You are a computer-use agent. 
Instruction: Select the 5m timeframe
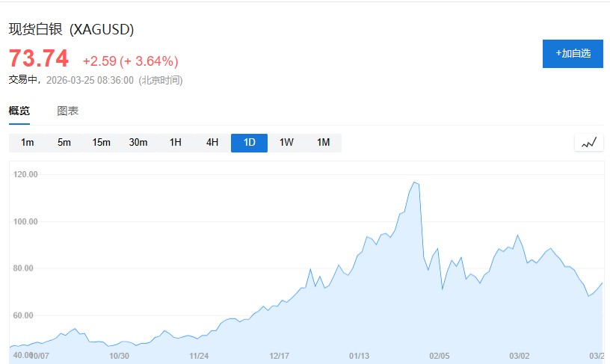[64, 143]
